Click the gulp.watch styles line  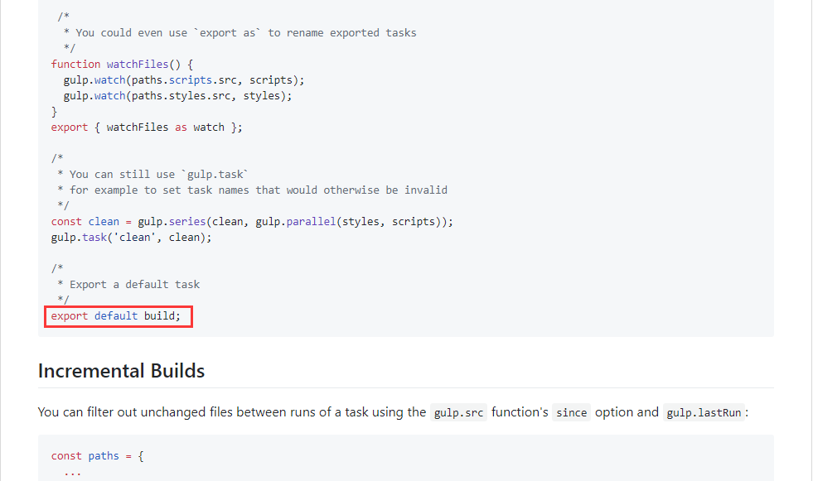click(177, 95)
